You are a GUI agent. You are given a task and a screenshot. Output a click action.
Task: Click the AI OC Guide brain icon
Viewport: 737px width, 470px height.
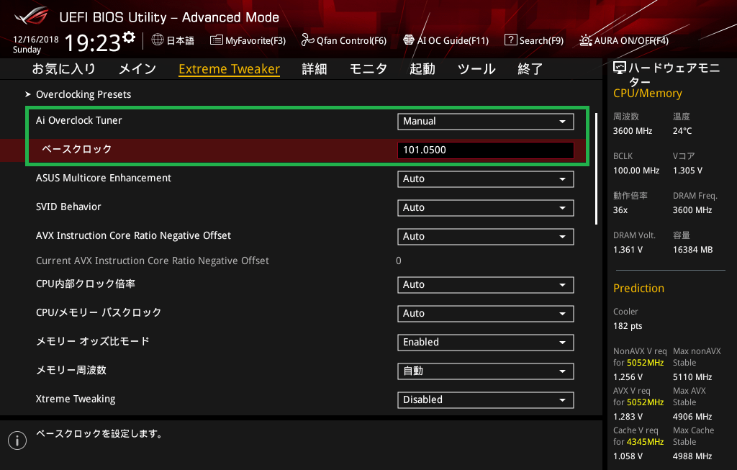[x=409, y=40]
